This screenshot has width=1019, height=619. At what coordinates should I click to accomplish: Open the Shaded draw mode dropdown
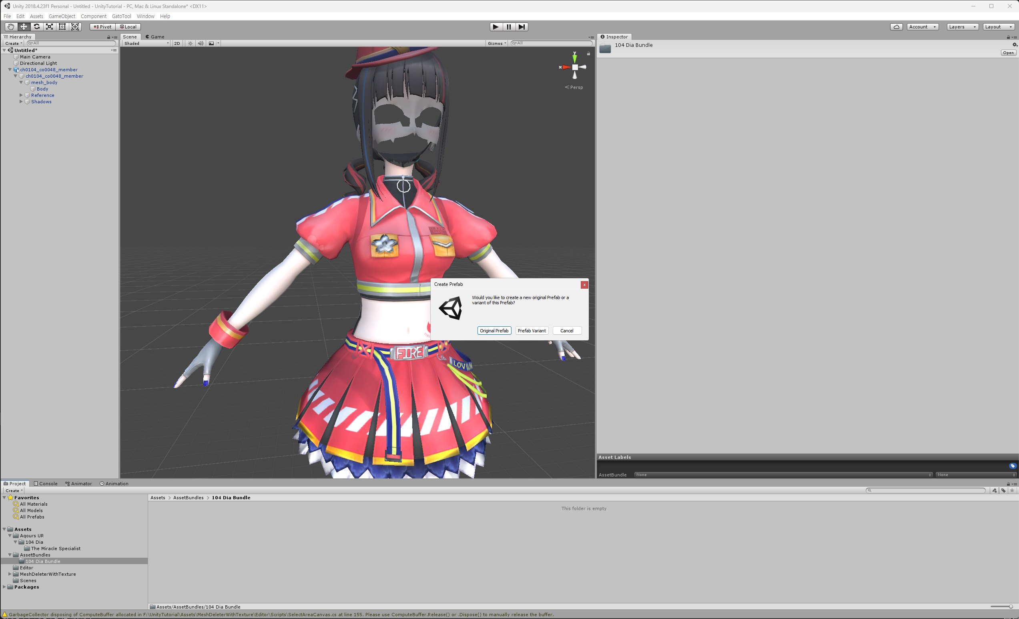pos(146,43)
